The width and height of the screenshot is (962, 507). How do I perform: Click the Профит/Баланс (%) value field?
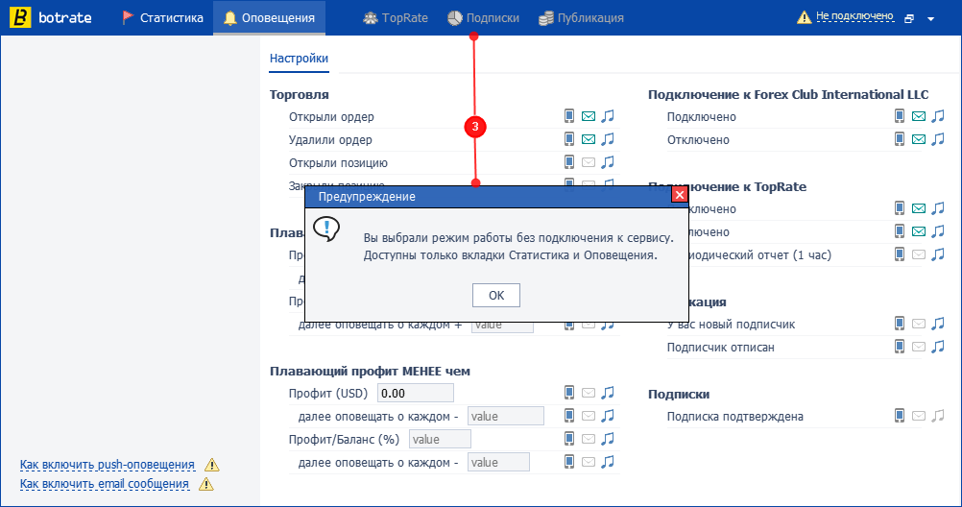440,439
